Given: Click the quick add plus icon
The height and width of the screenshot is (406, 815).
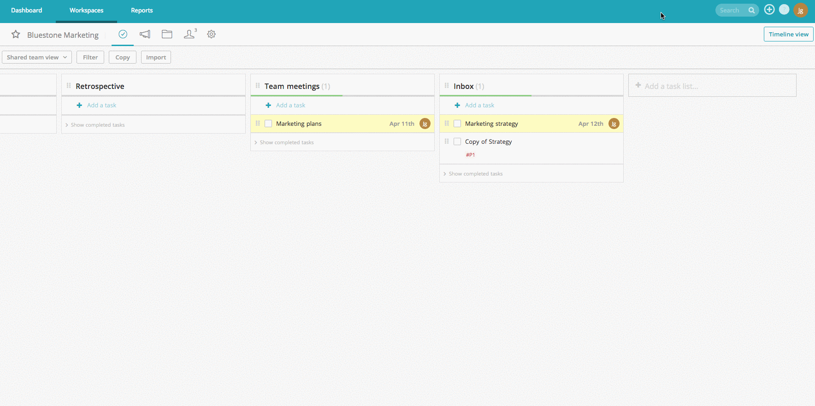Looking at the screenshot, I should coord(769,10).
